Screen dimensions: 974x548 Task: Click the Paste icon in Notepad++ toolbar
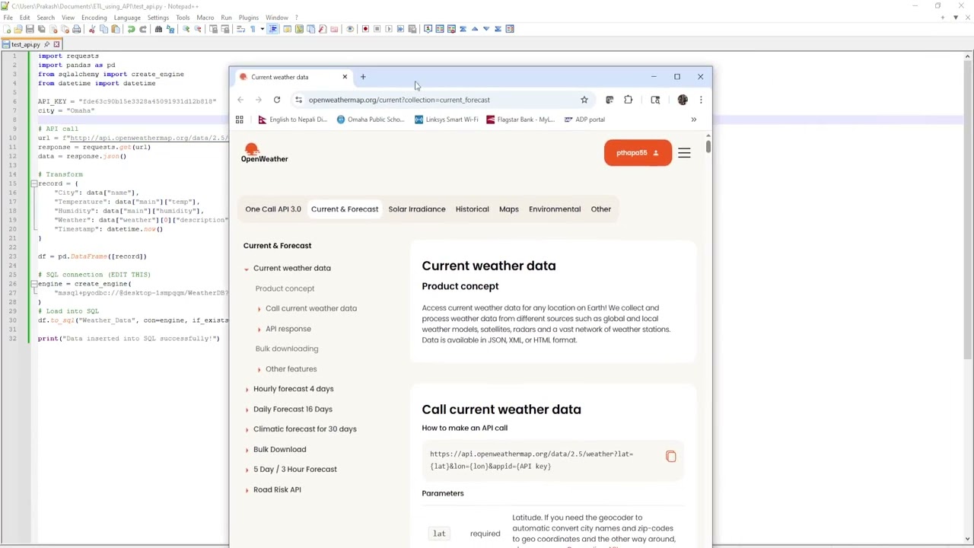click(x=116, y=29)
